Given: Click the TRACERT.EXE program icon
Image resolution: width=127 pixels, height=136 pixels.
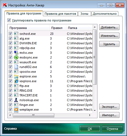Looking at the screenshot, I should pyautogui.click(x=16, y=95).
